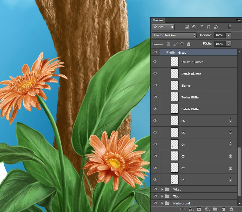This screenshot has width=242, height=212.
Task: Click the lock icon on layer 06
Action: 231,121
